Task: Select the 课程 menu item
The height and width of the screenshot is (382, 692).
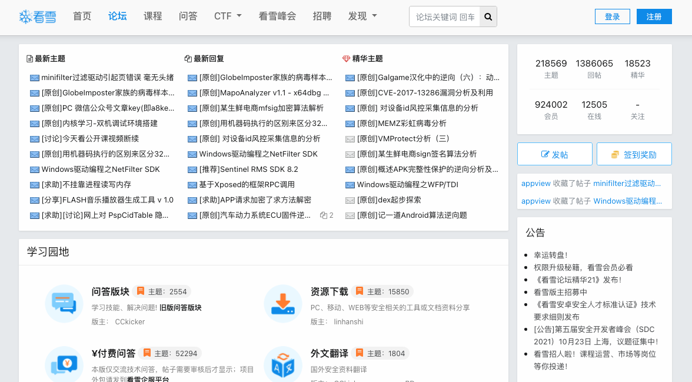Action: tap(152, 16)
